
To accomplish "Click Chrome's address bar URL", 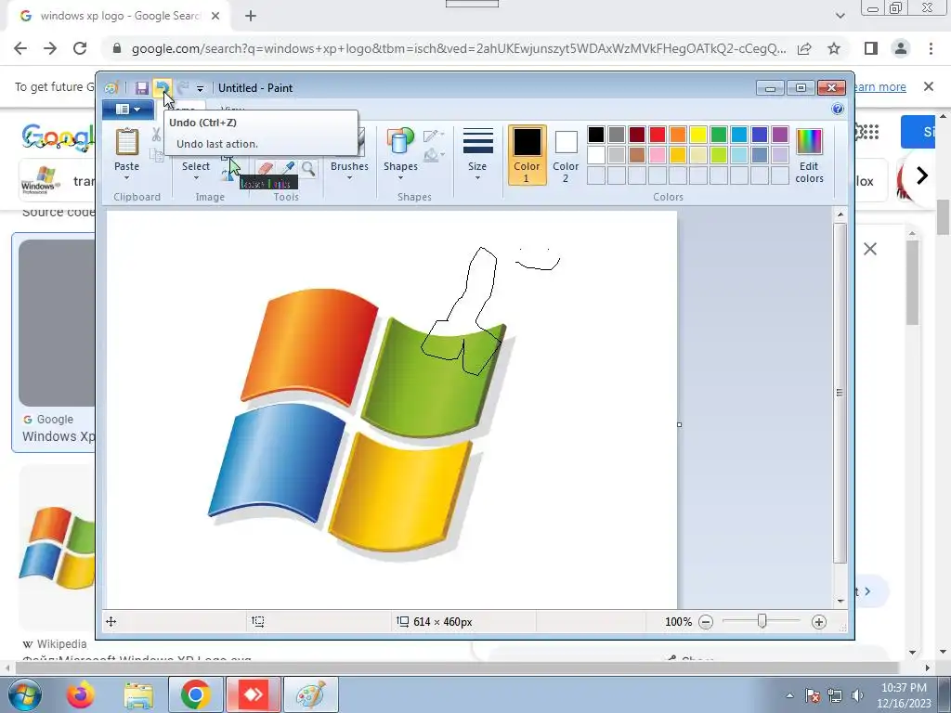I will coord(459,48).
